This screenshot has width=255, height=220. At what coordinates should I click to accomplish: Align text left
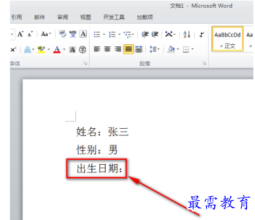point(97,49)
